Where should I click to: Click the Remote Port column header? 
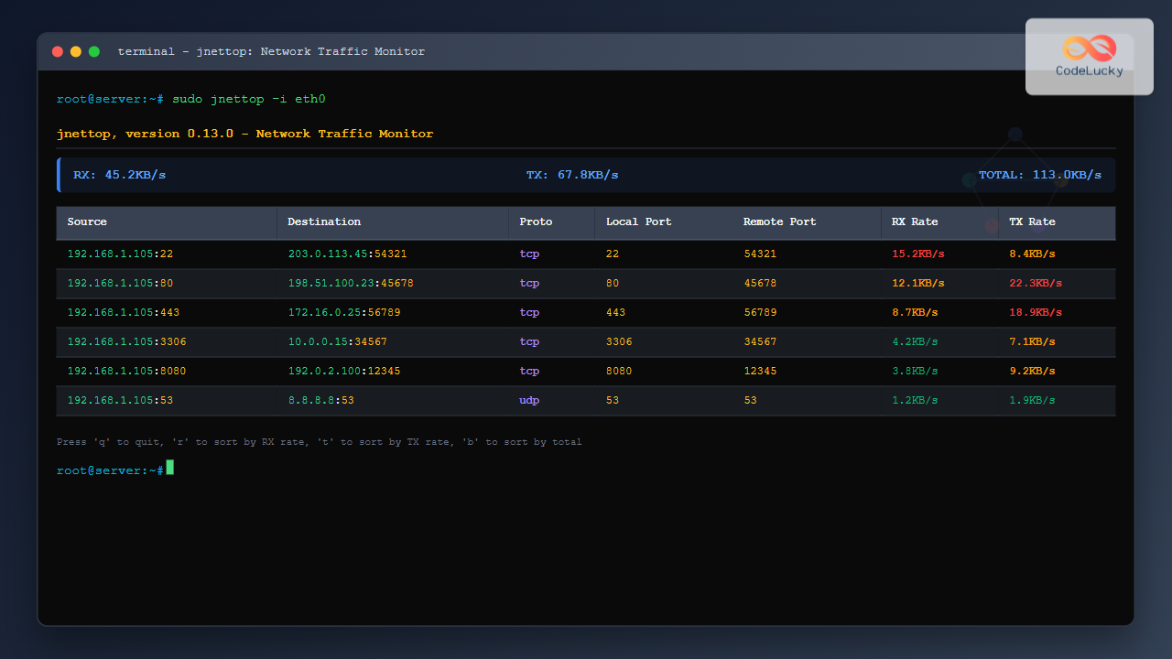point(779,221)
